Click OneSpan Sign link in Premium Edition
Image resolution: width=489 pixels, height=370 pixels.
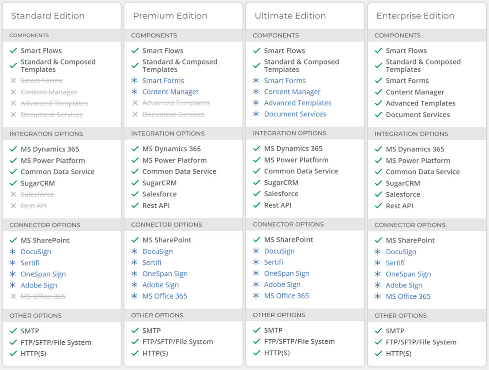(165, 274)
